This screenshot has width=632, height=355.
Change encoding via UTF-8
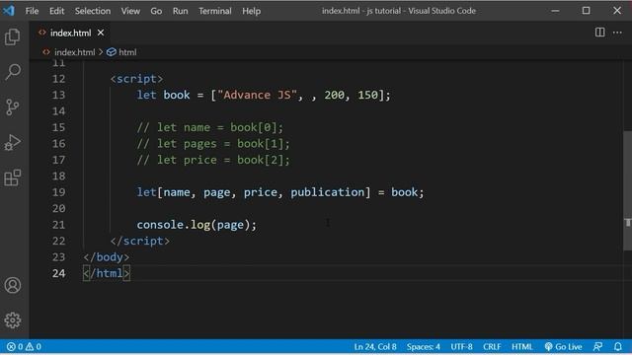point(461,346)
